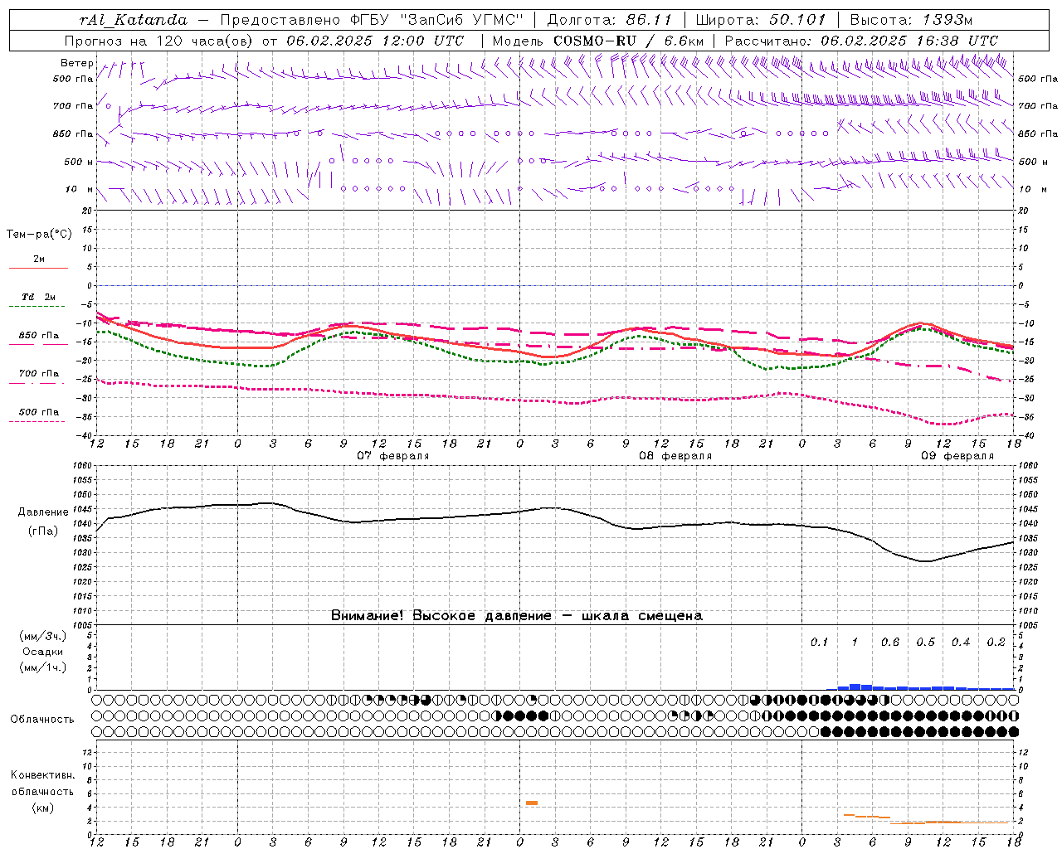This screenshot has width=1062, height=849.
Task: Click the Тем-ра(°C) temperature panel label
Action: [x=39, y=235]
